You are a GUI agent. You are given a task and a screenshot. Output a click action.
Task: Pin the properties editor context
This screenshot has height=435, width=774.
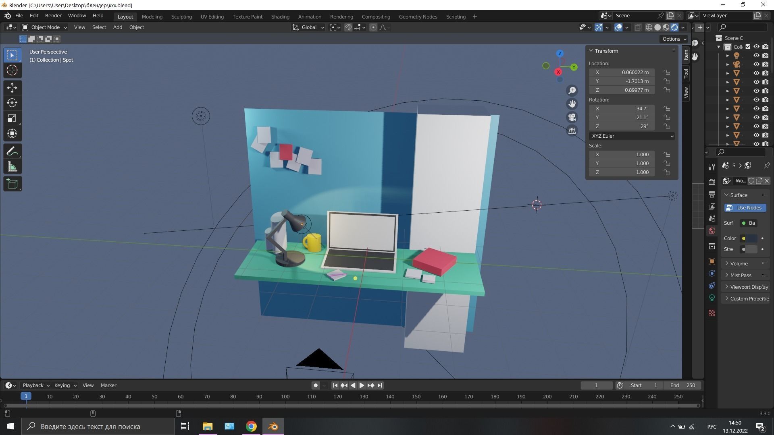tap(767, 166)
